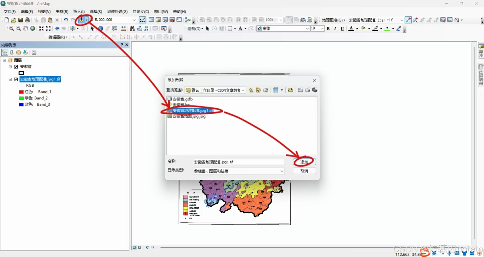Screen dimensions: 484x257
Task: Open the 绘制(D) drawing menu button
Action: coord(195,29)
